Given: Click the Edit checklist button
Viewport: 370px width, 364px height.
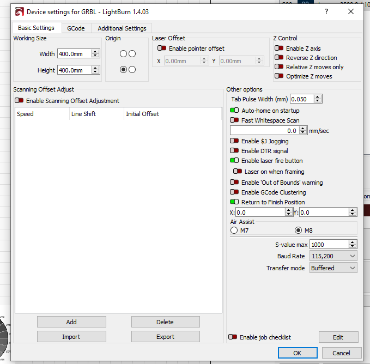Looking at the screenshot, I should [338, 337].
